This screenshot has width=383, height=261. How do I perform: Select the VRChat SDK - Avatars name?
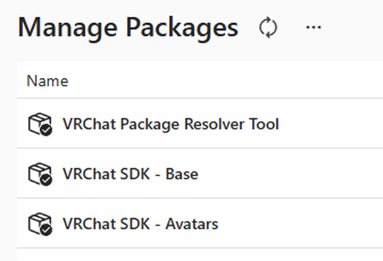[140, 224]
